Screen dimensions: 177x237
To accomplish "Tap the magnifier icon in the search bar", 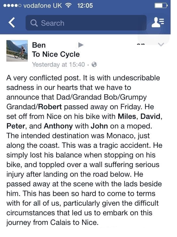I will coord(34,23).
